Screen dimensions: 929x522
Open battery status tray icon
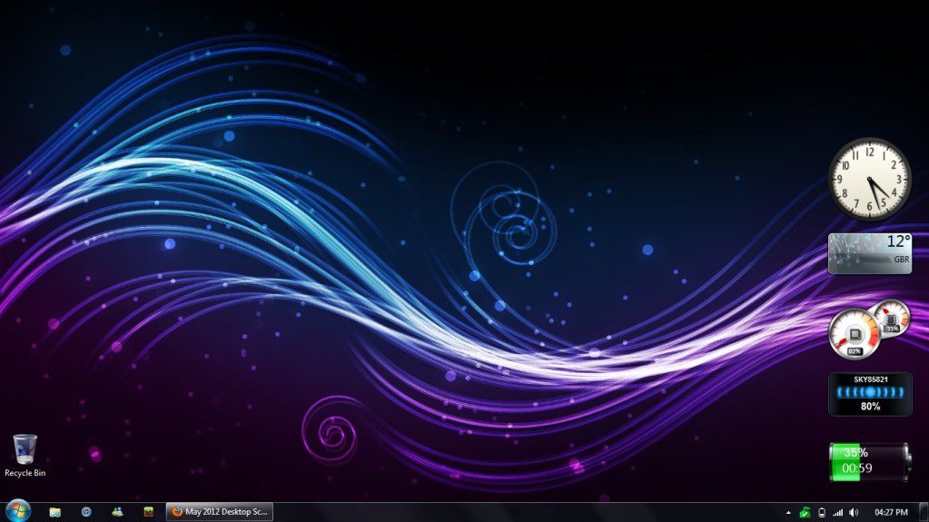pos(822,513)
